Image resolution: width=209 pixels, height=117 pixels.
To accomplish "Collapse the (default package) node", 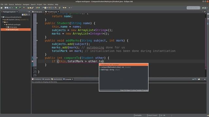I will click(x=5, y=25).
